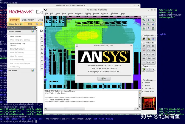This screenshot has width=185, height=124.
Task: Open the Timing menu in RedHawk
Action: tap(88, 14)
